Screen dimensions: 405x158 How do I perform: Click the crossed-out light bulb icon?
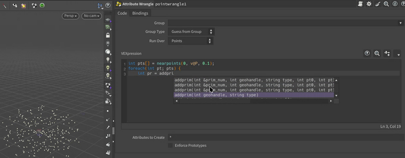pos(108,44)
